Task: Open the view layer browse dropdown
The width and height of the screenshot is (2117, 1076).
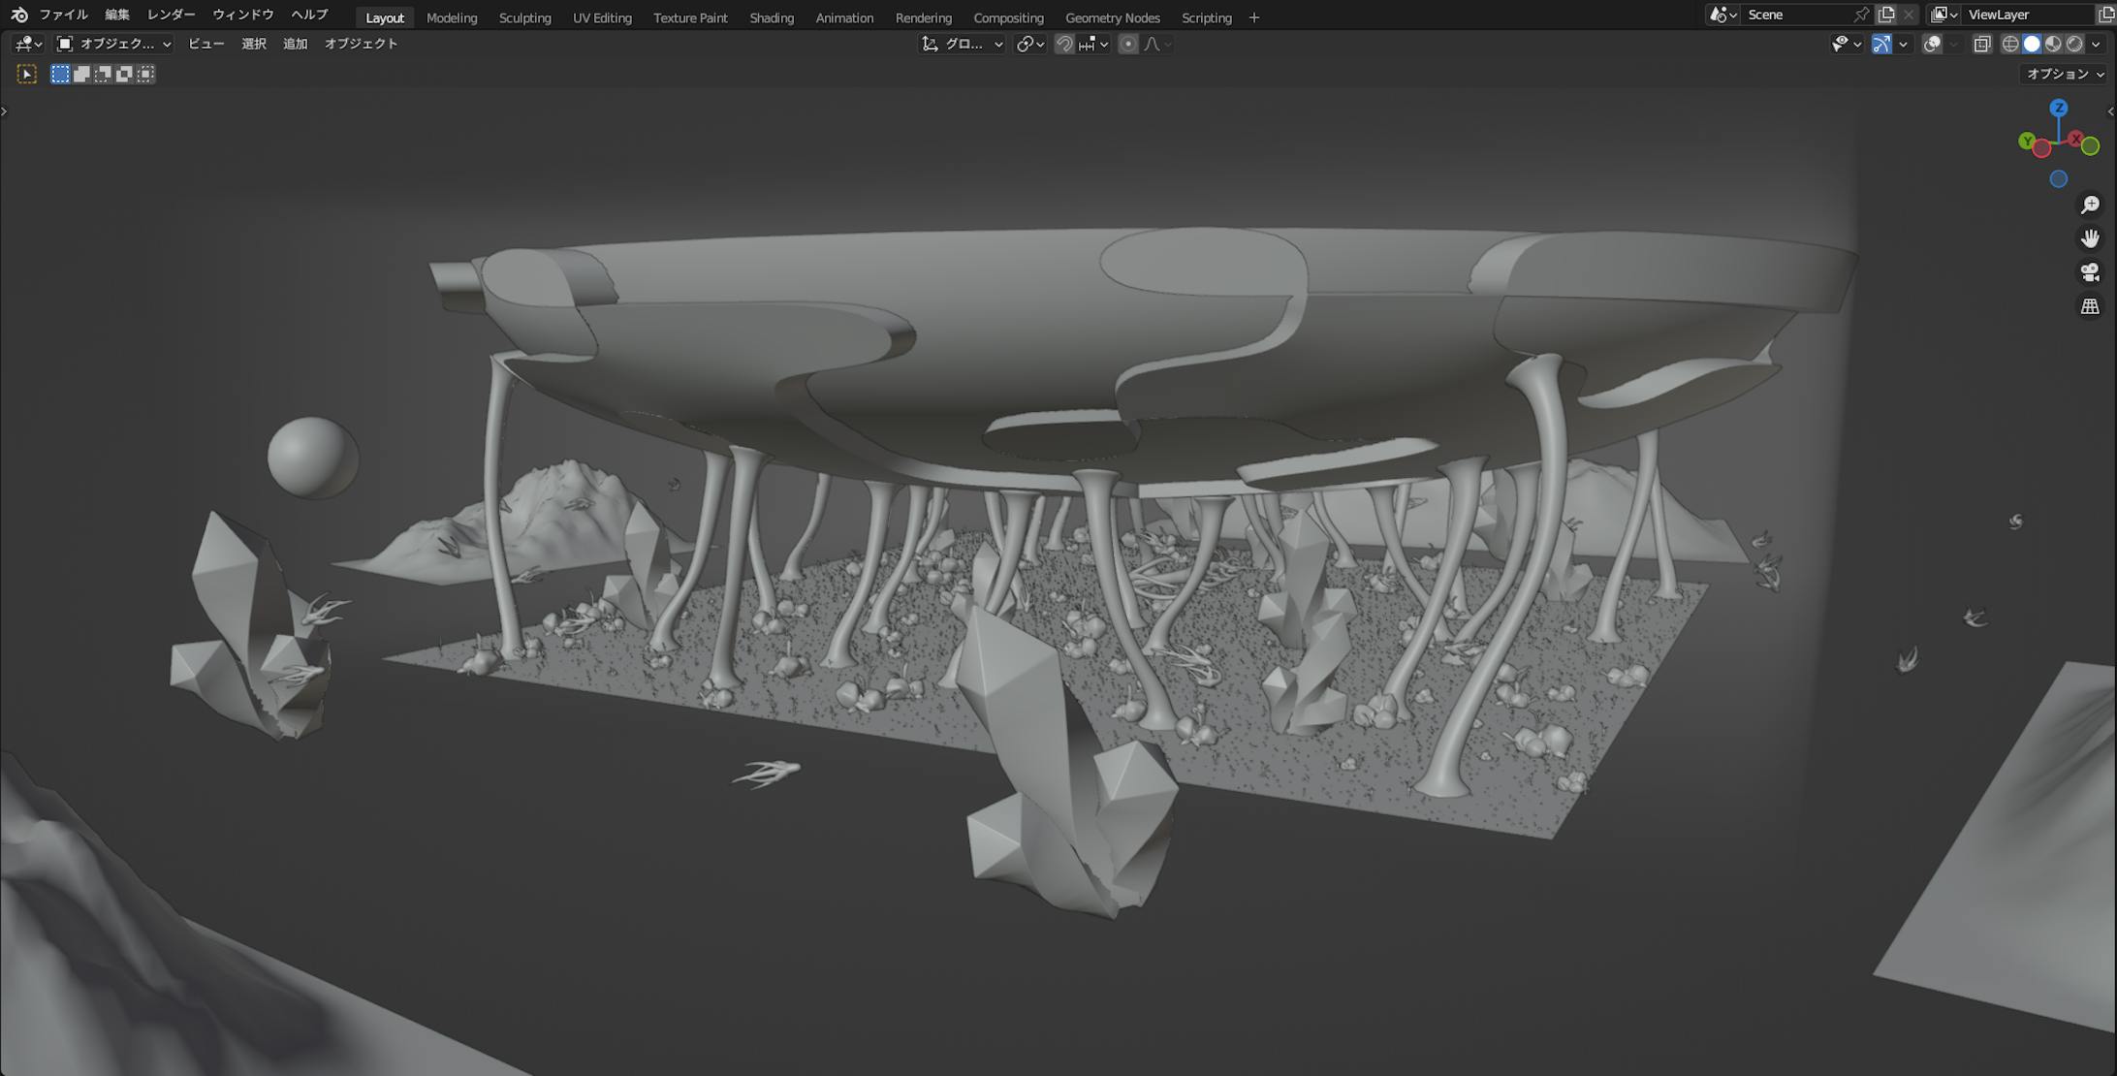Action: pos(1943,15)
